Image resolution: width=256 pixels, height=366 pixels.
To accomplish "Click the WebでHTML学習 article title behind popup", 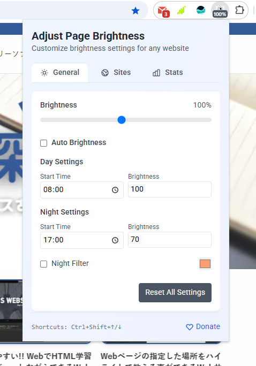I will [46, 356].
